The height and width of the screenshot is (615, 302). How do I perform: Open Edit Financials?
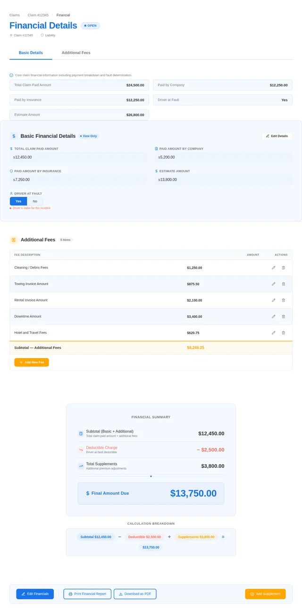(x=35, y=594)
